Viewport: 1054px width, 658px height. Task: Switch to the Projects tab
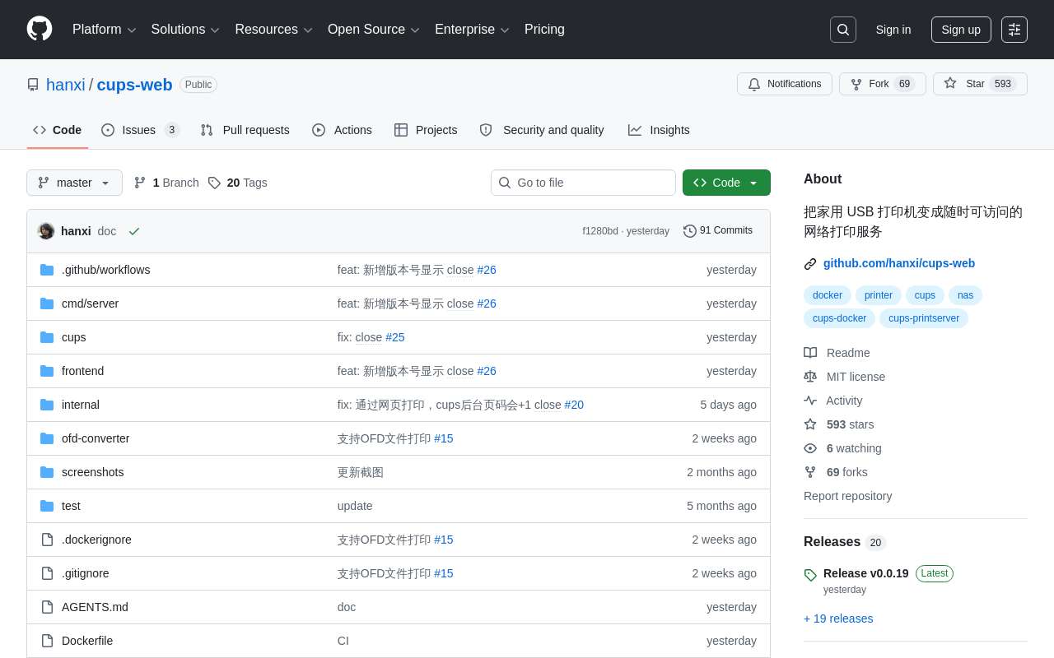point(426,130)
